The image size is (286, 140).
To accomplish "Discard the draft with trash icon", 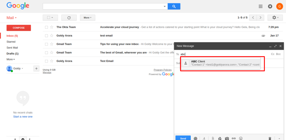I will click(x=270, y=139).
